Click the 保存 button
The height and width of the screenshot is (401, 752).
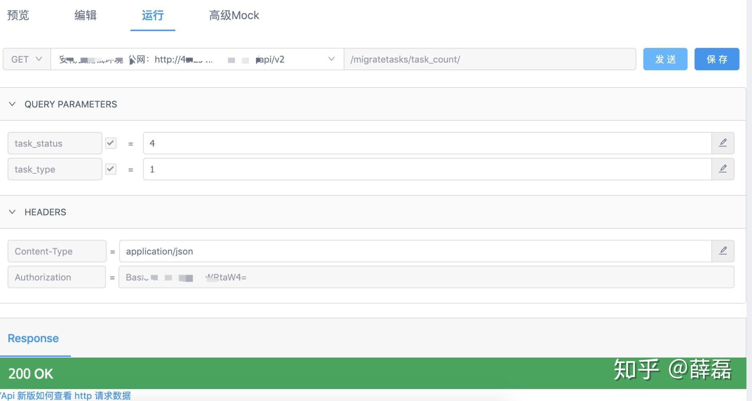point(717,59)
